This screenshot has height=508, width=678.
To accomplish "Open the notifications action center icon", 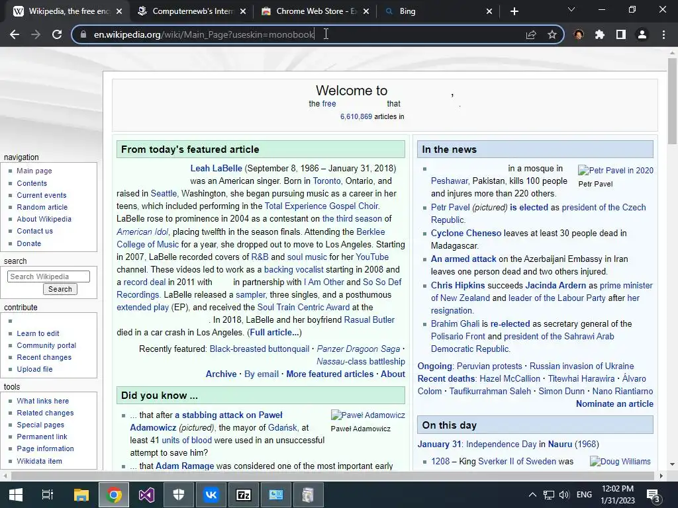I will [x=653, y=495].
